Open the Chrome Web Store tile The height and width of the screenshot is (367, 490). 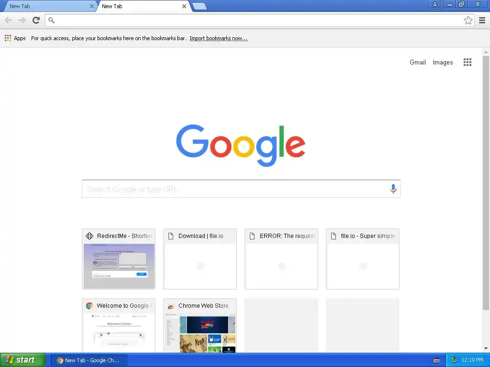200,325
